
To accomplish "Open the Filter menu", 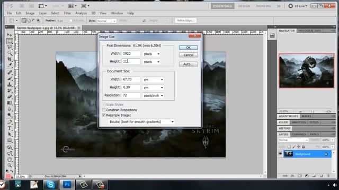I will (x=67, y=13).
